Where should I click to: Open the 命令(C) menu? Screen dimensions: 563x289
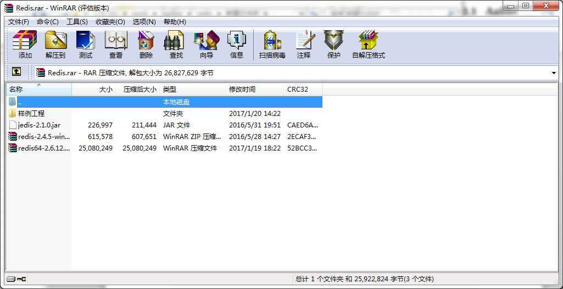[47, 22]
